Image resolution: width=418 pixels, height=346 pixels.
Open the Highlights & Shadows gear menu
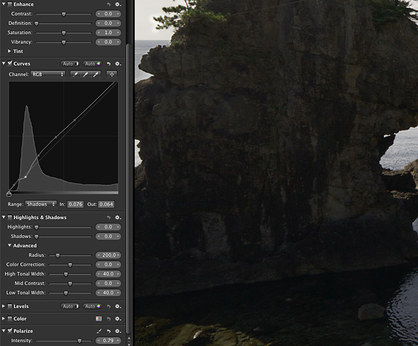click(x=118, y=217)
